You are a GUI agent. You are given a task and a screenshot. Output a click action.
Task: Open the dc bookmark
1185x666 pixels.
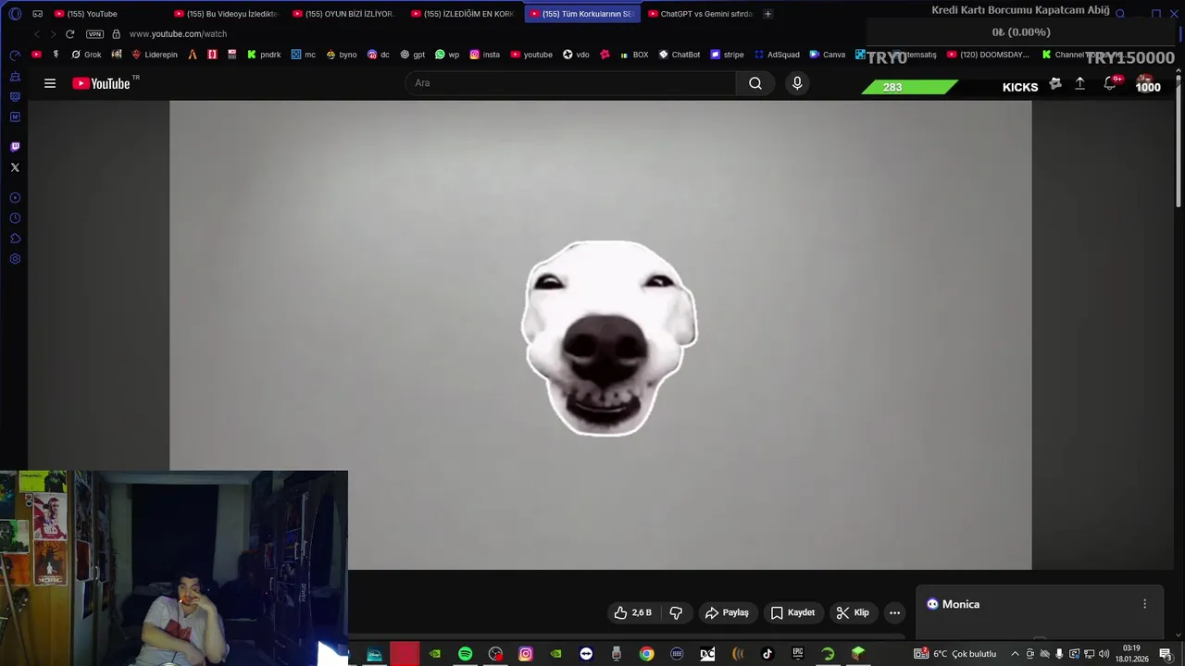click(x=379, y=55)
